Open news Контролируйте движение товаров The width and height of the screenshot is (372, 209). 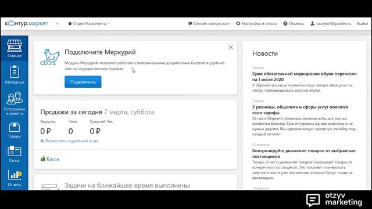pos(303,153)
